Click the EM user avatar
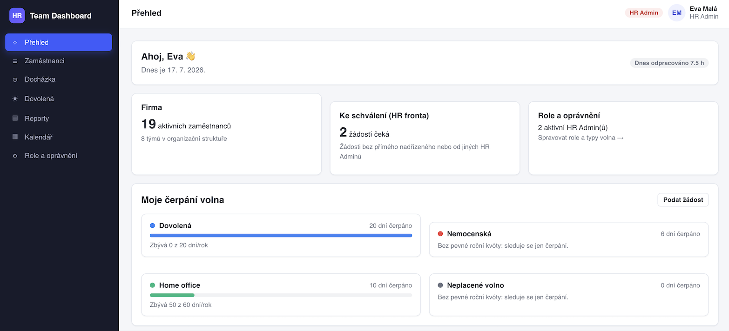This screenshot has width=729, height=331. 676,13
